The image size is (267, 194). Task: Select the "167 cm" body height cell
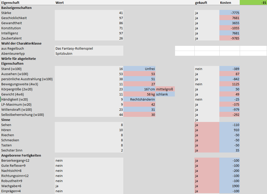pos(139,89)
